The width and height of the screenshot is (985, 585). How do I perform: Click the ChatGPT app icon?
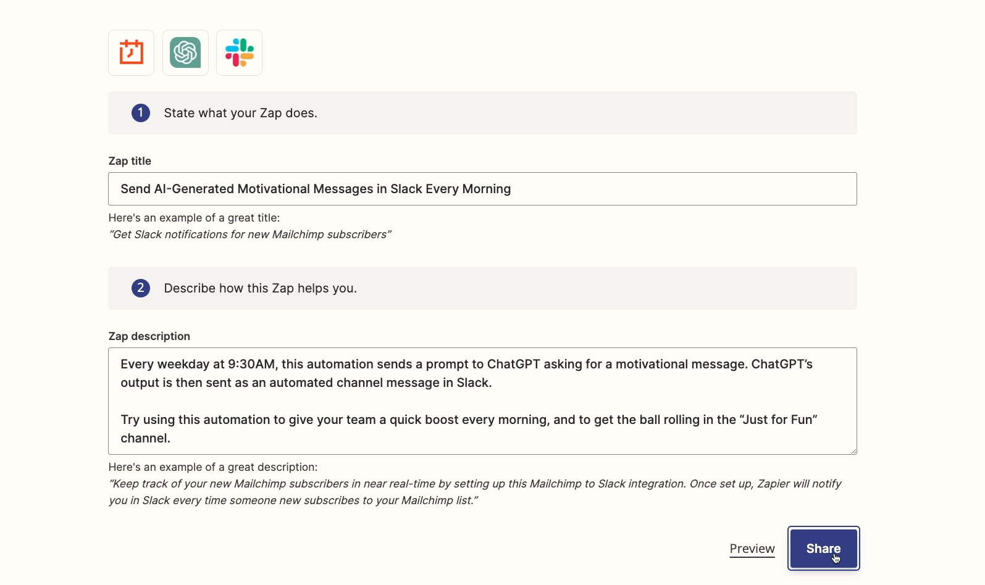tap(185, 53)
